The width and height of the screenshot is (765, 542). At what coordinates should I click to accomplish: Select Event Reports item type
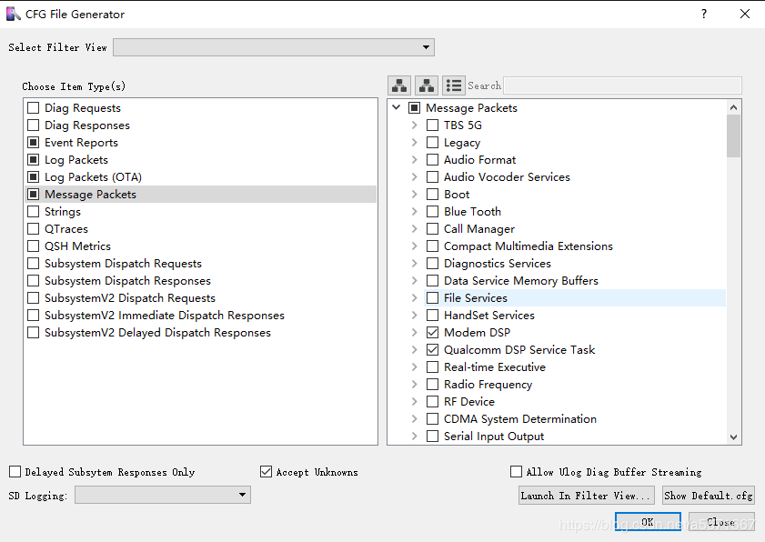(x=81, y=143)
